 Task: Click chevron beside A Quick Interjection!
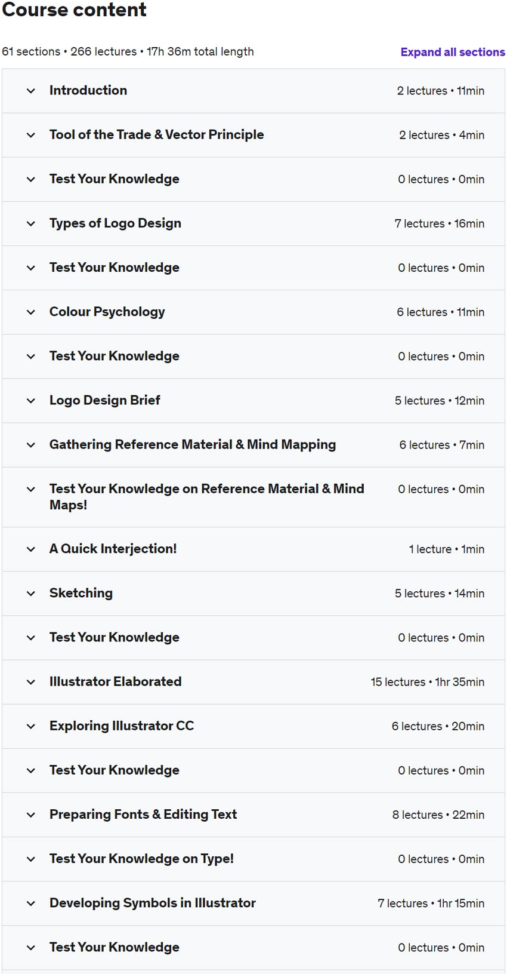point(31,549)
